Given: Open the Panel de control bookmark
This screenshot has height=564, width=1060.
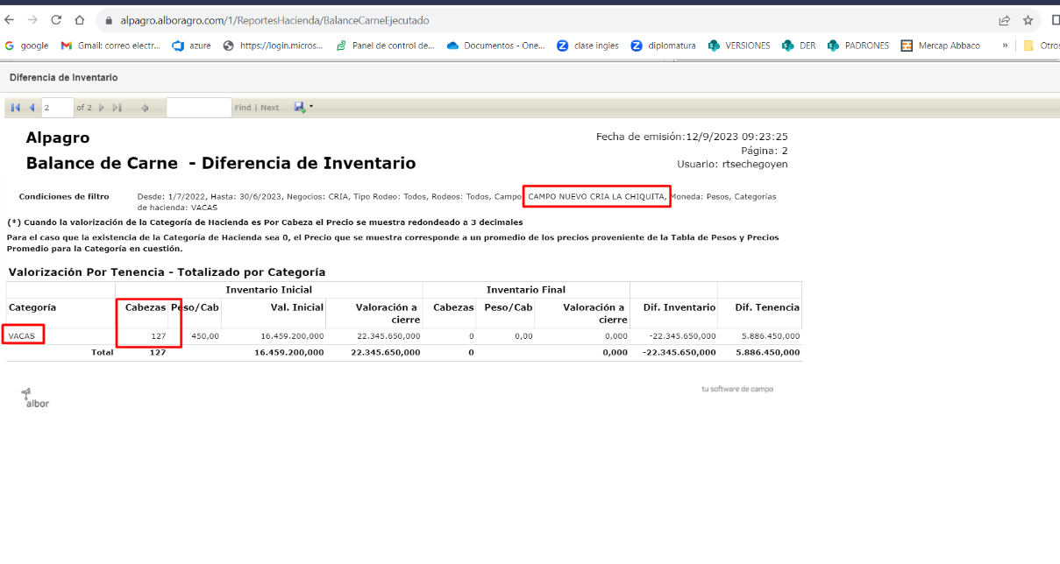Looking at the screenshot, I should pos(385,46).
